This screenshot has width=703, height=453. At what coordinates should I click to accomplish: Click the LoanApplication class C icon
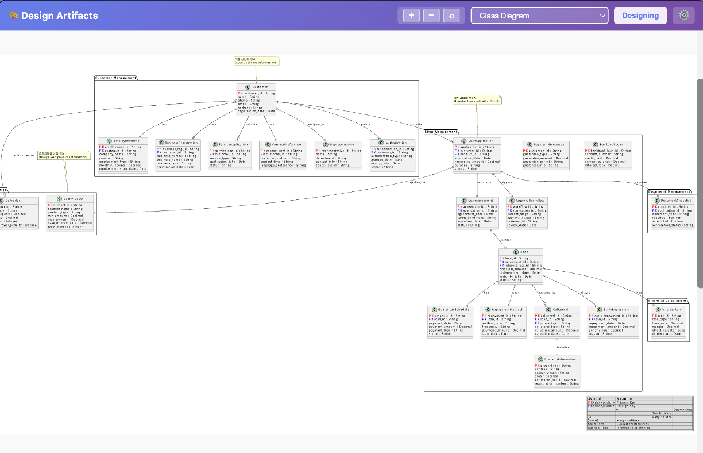pyautogui.click(x=463, y=140)
